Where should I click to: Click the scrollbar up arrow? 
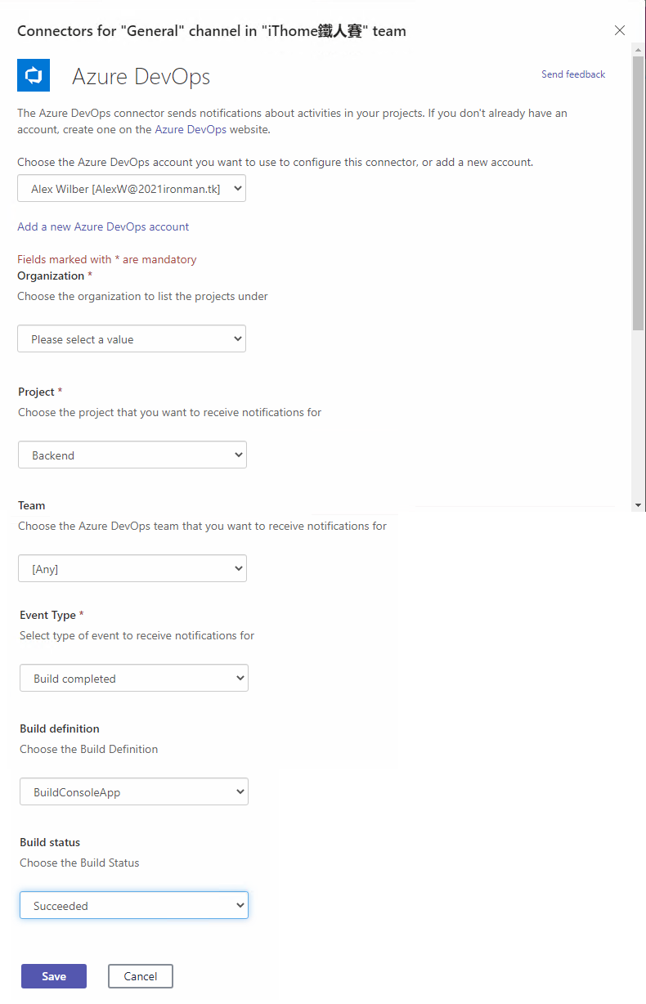(639, 49)
